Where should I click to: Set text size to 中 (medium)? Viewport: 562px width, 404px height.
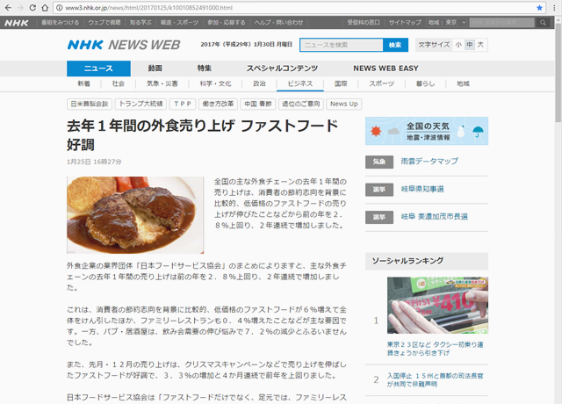tap(469, 44)
